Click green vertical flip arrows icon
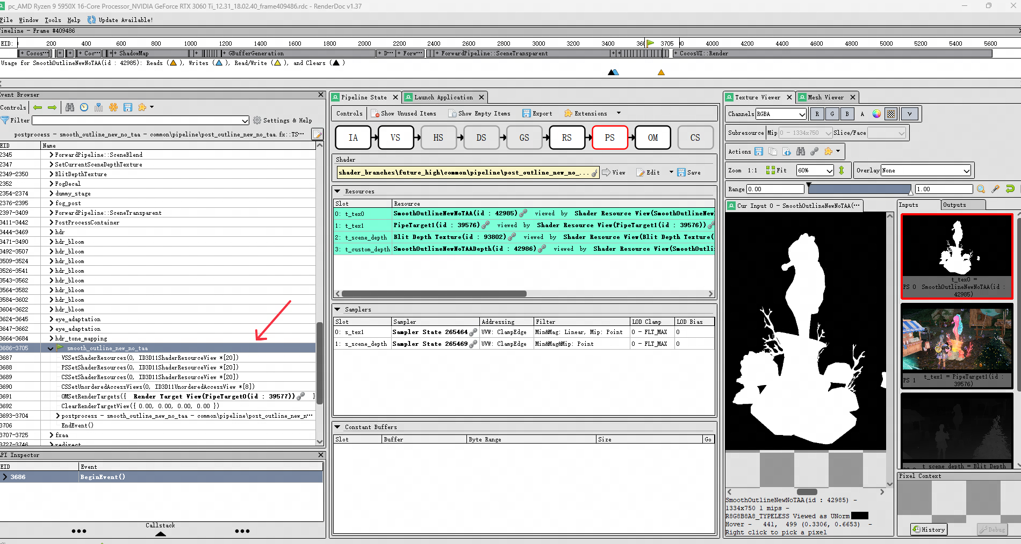 click(842, 170)
